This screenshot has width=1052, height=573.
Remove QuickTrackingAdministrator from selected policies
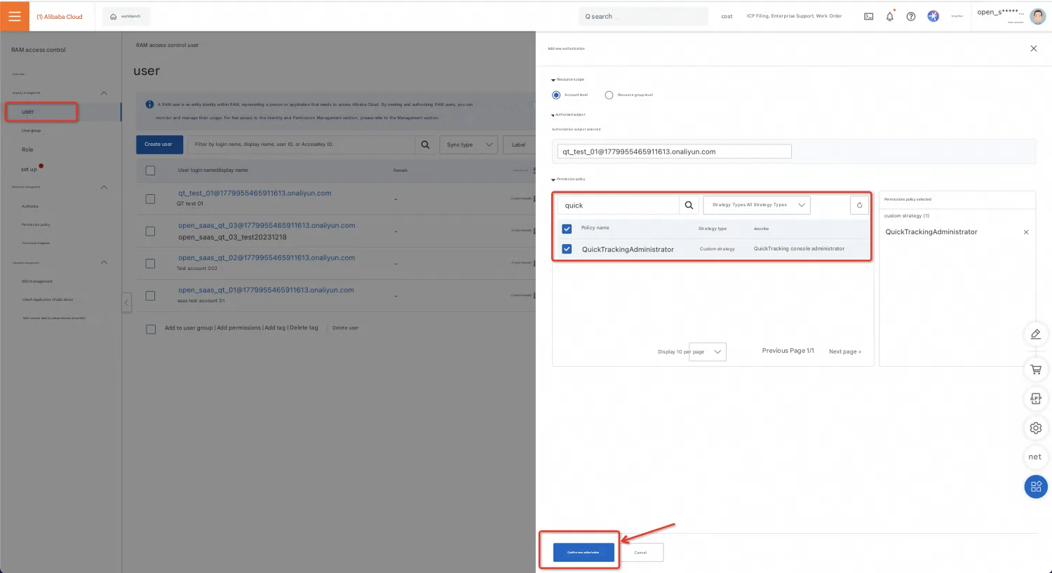1026,232
